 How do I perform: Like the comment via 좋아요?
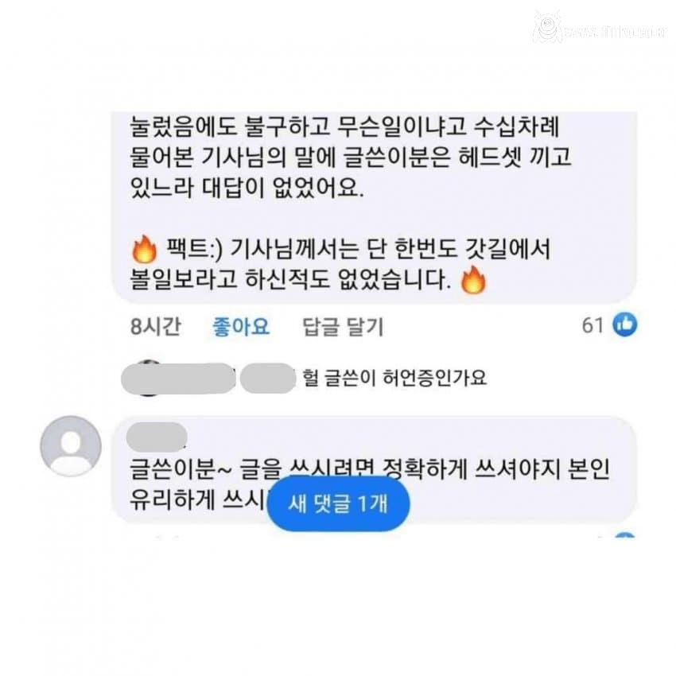(240, 326)
